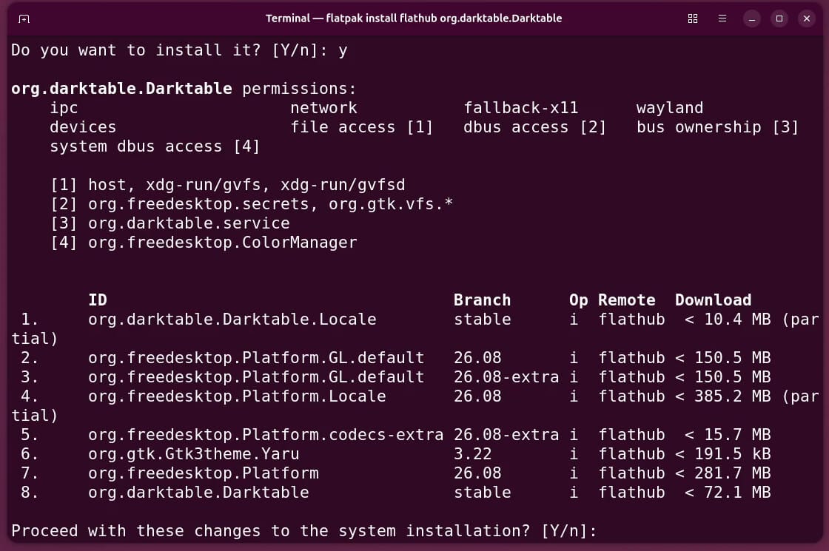This screenshot has height=551, width=829.
Task: Click the '< 72.1 MB' download size
Action: pos(728,493)
